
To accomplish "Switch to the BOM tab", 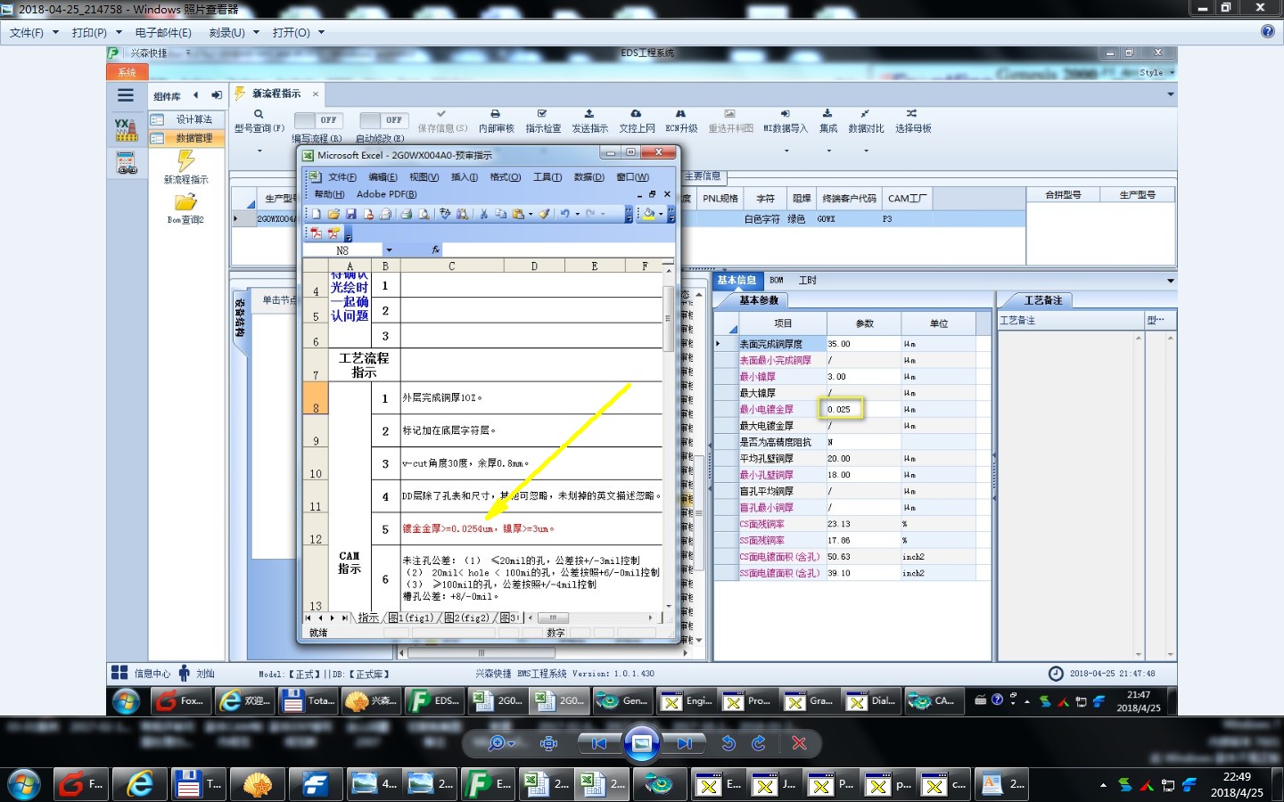I will [777, 280].
